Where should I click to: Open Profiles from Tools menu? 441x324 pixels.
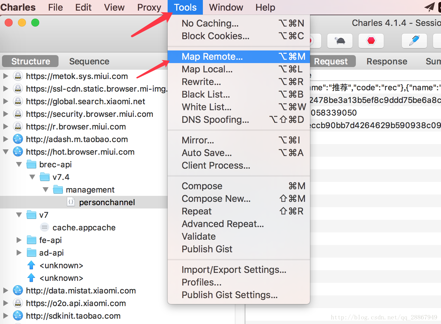tap(239, 283)
